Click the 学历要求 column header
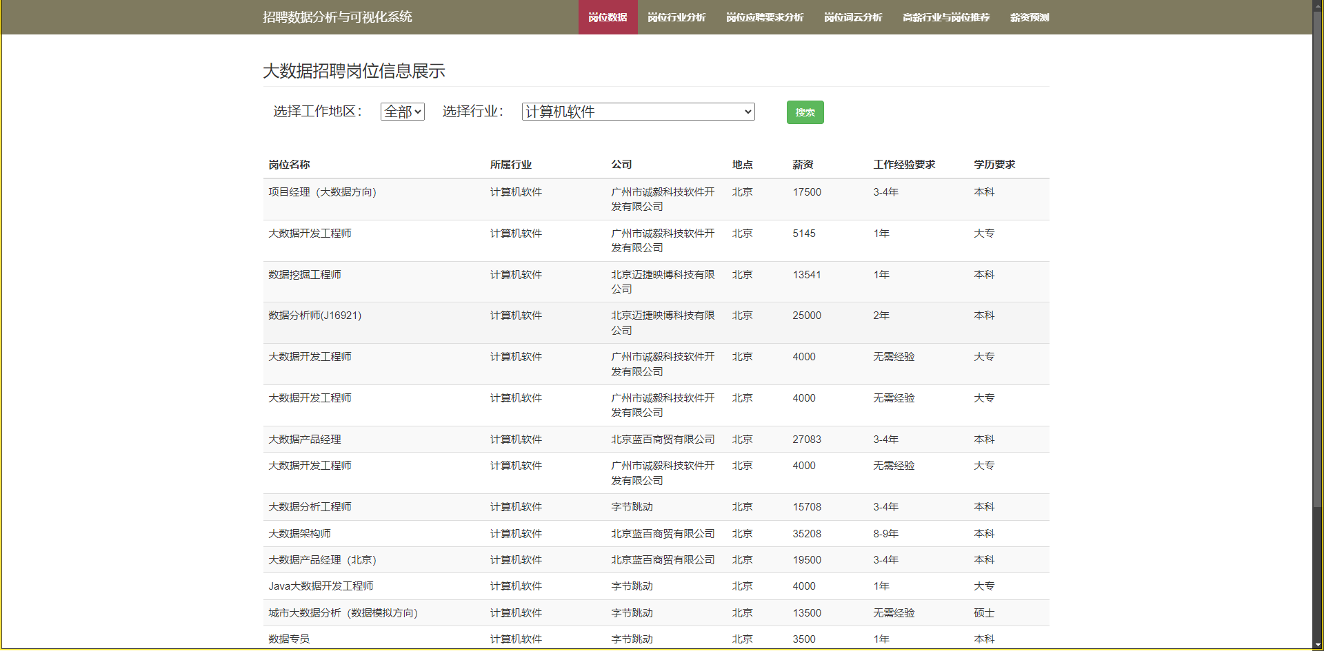1324x651 pixels. click(994, 165)
